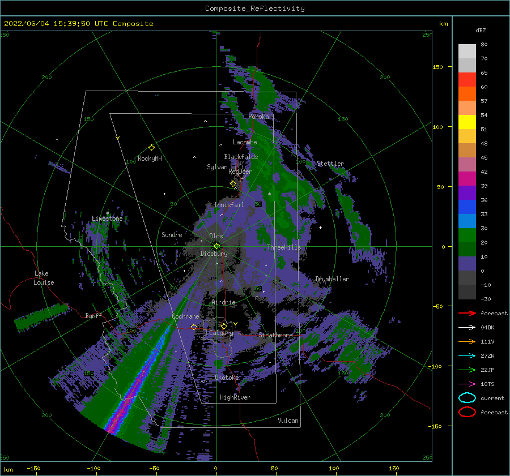Click the orange 111V arrow in legend
This screenshot has width=510, height=476.
coord(467,341)
